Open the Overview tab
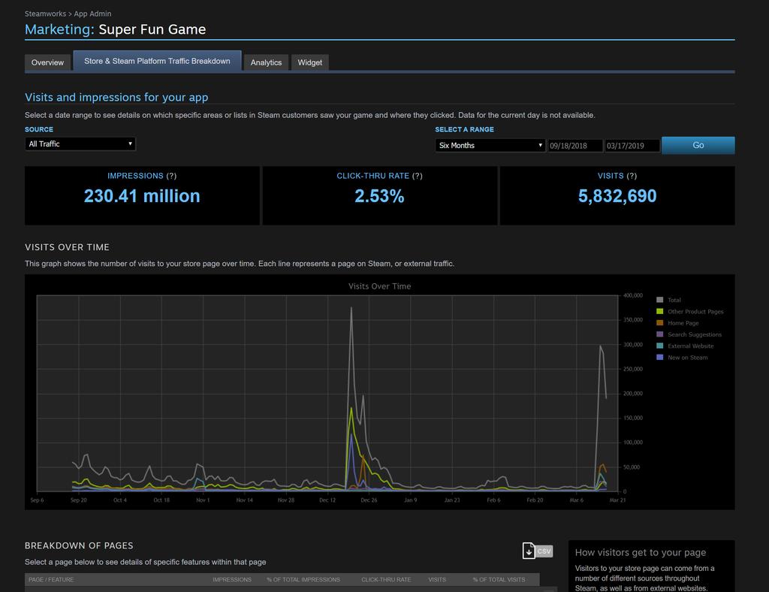Screen dimensions: 769x592 click(x=47, y=62)
